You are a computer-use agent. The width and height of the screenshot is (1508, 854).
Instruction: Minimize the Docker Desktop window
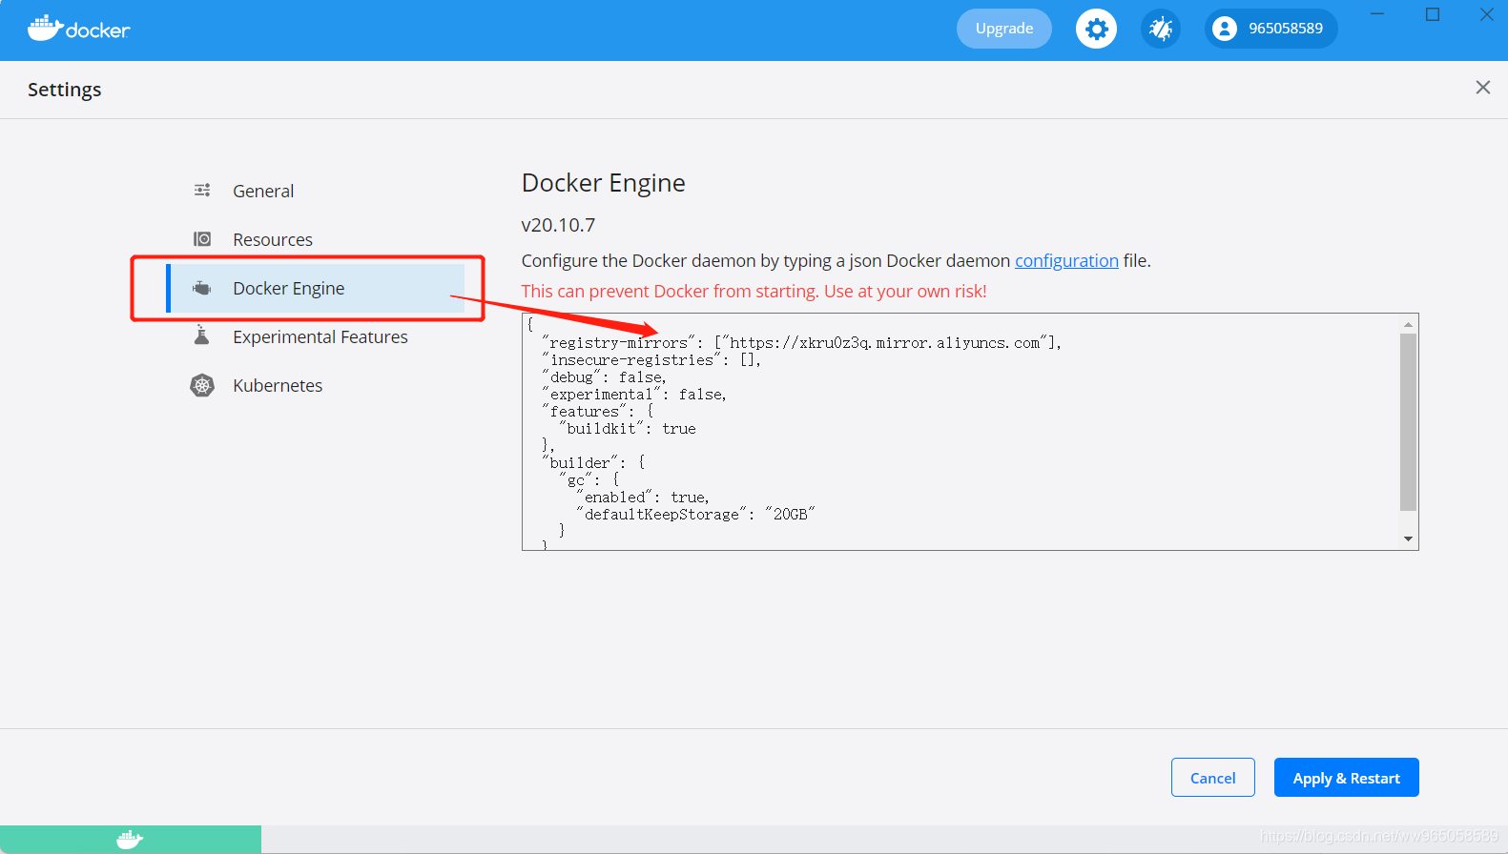click(1377, 14)
